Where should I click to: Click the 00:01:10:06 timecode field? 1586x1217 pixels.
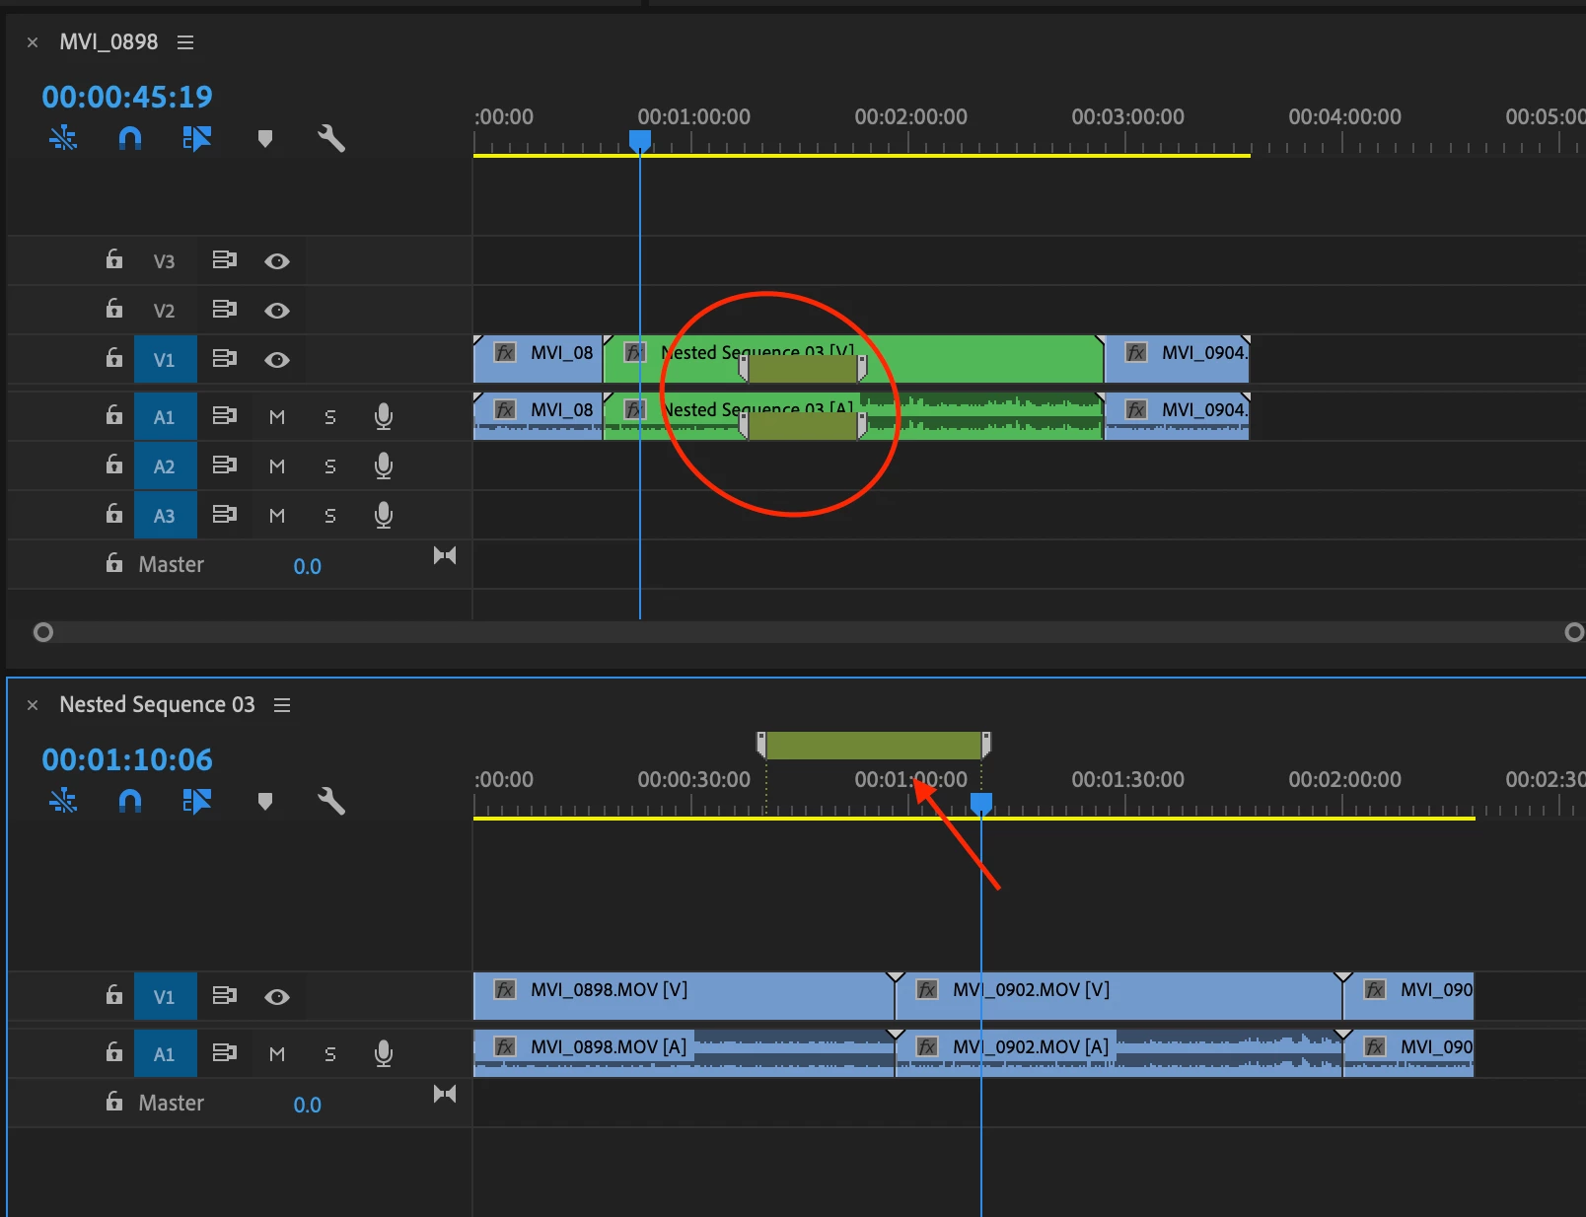[127, 759]
